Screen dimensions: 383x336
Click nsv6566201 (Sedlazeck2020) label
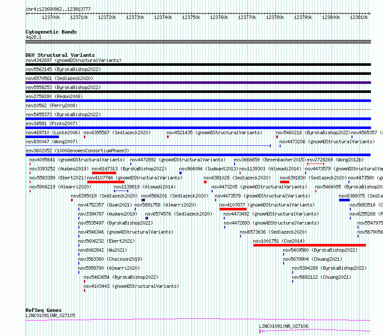click(175, 196)
